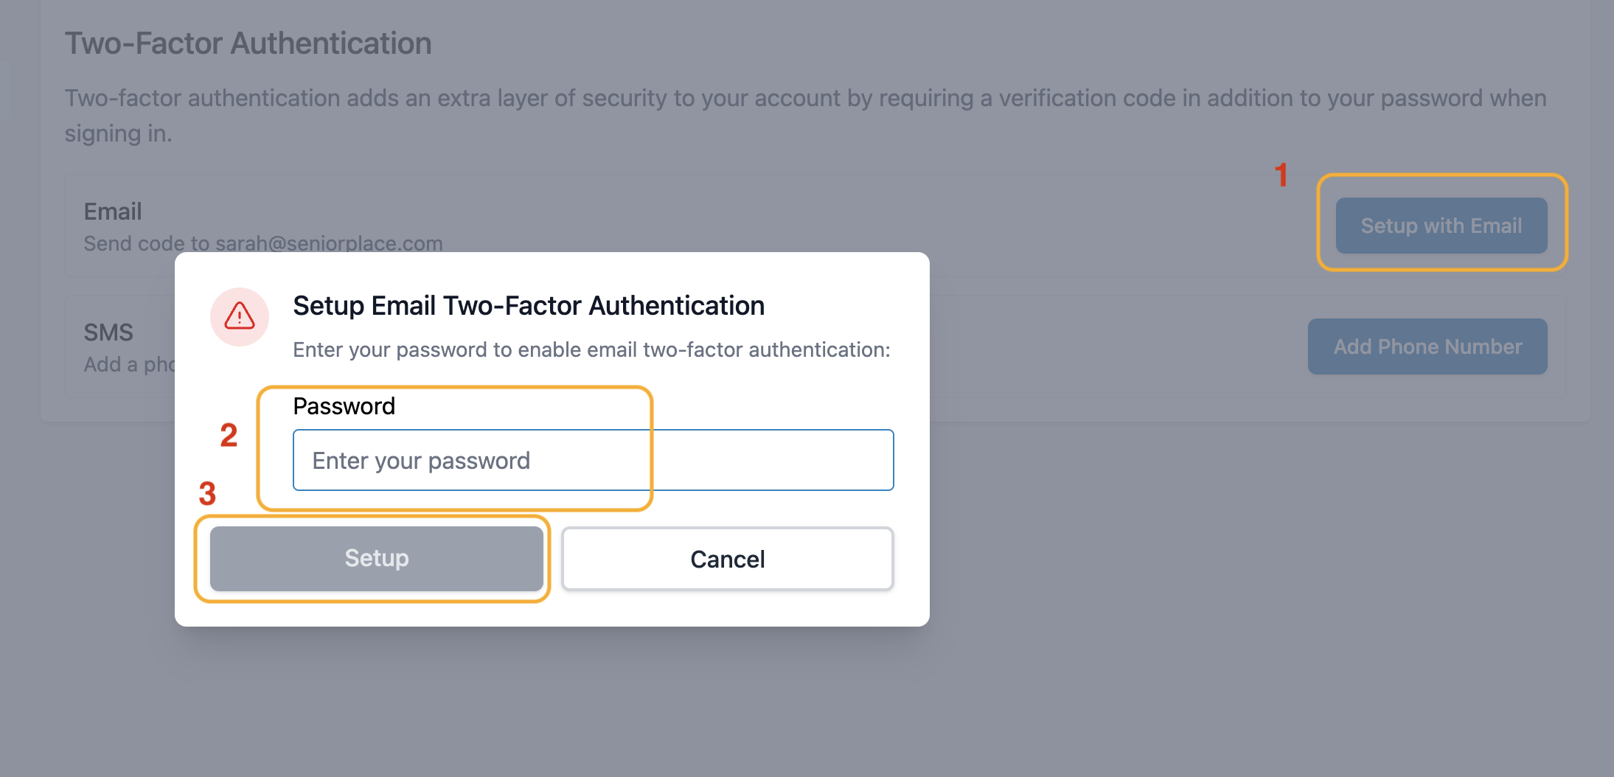Dismiss the dialog with Cancel
The width and height of the screenshot is (1614, 777).
728,559
